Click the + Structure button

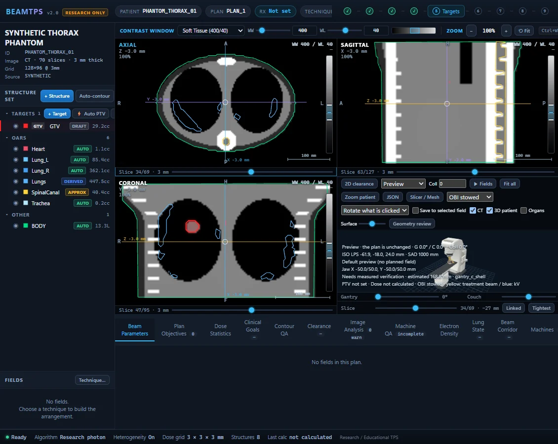pos(57,96)
